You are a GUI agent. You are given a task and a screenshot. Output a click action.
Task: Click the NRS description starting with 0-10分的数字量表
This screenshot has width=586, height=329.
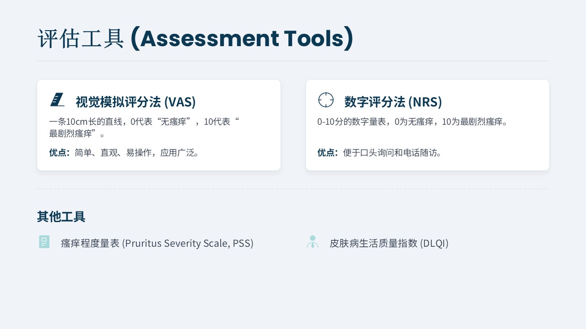pos(412,122)
